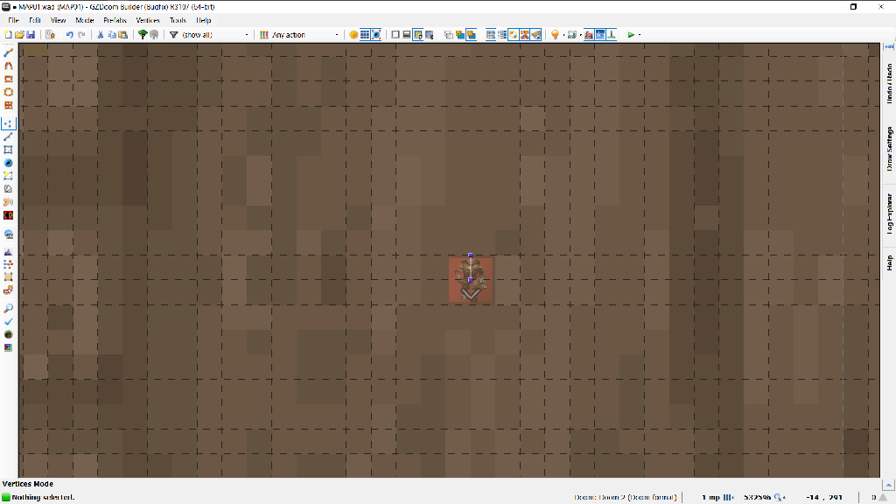Toggle the event lines icon
896x504 pixels.
(612, 35)
